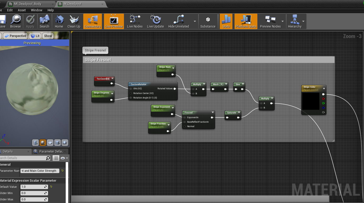Reset Default Value with yellow arrow

coord(51,187)
